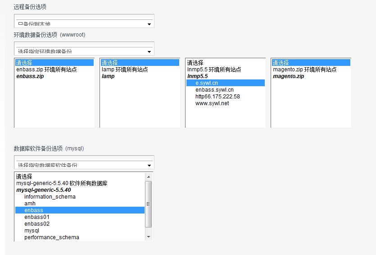Click the database list scrollbar up arrow

tap(149, 176)
